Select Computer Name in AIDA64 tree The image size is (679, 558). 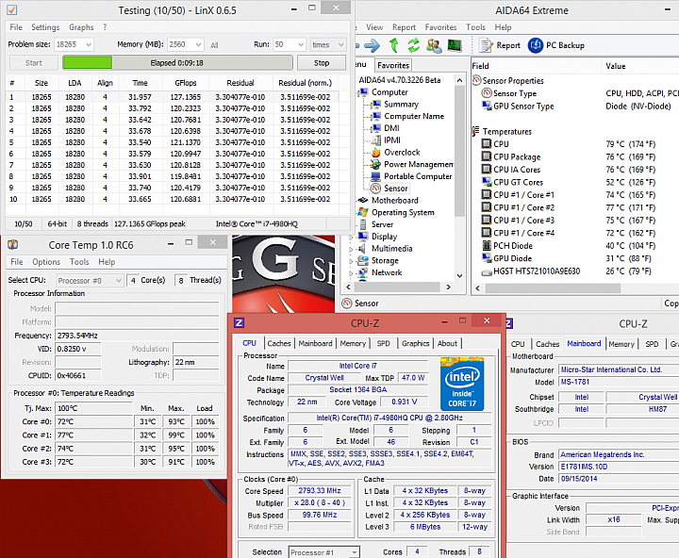tap(414, 116)
